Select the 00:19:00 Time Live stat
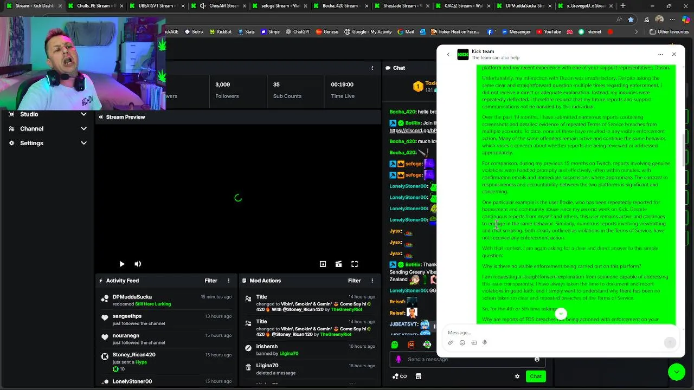This screenshot has width=694, height=390. pos(342,90)
